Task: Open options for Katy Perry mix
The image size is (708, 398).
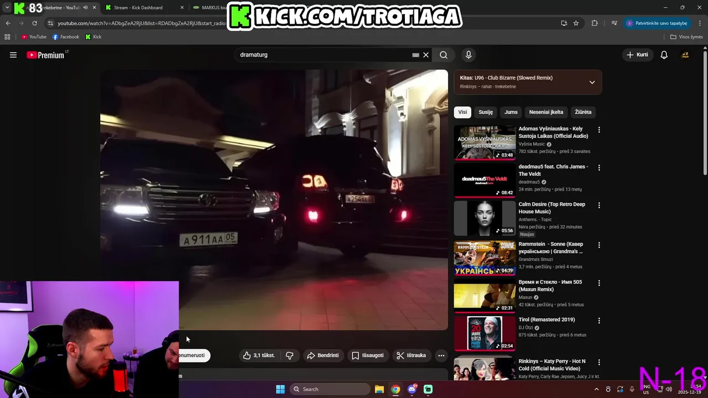Action: pos(599,362)
